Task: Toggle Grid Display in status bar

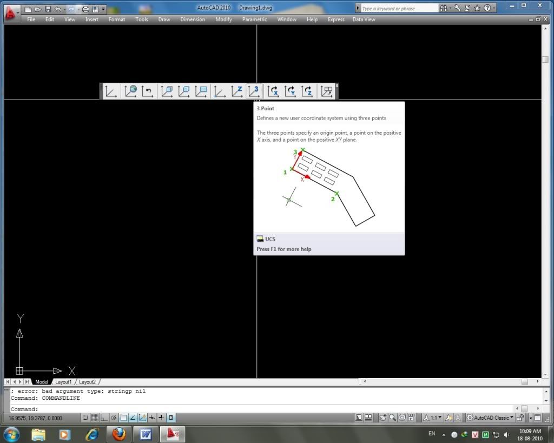Action: [95, 418]
